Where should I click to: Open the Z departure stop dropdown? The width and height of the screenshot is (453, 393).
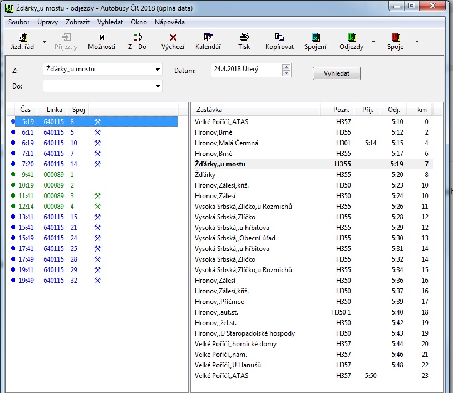click(x=157, y=70)
